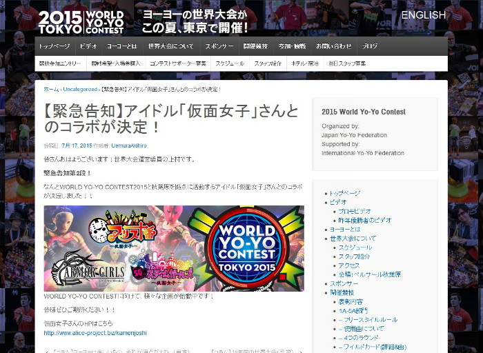Click the text International Yo-Yo Federation
The height and width of the screenshot is (353, 483).
click(363, 153)
